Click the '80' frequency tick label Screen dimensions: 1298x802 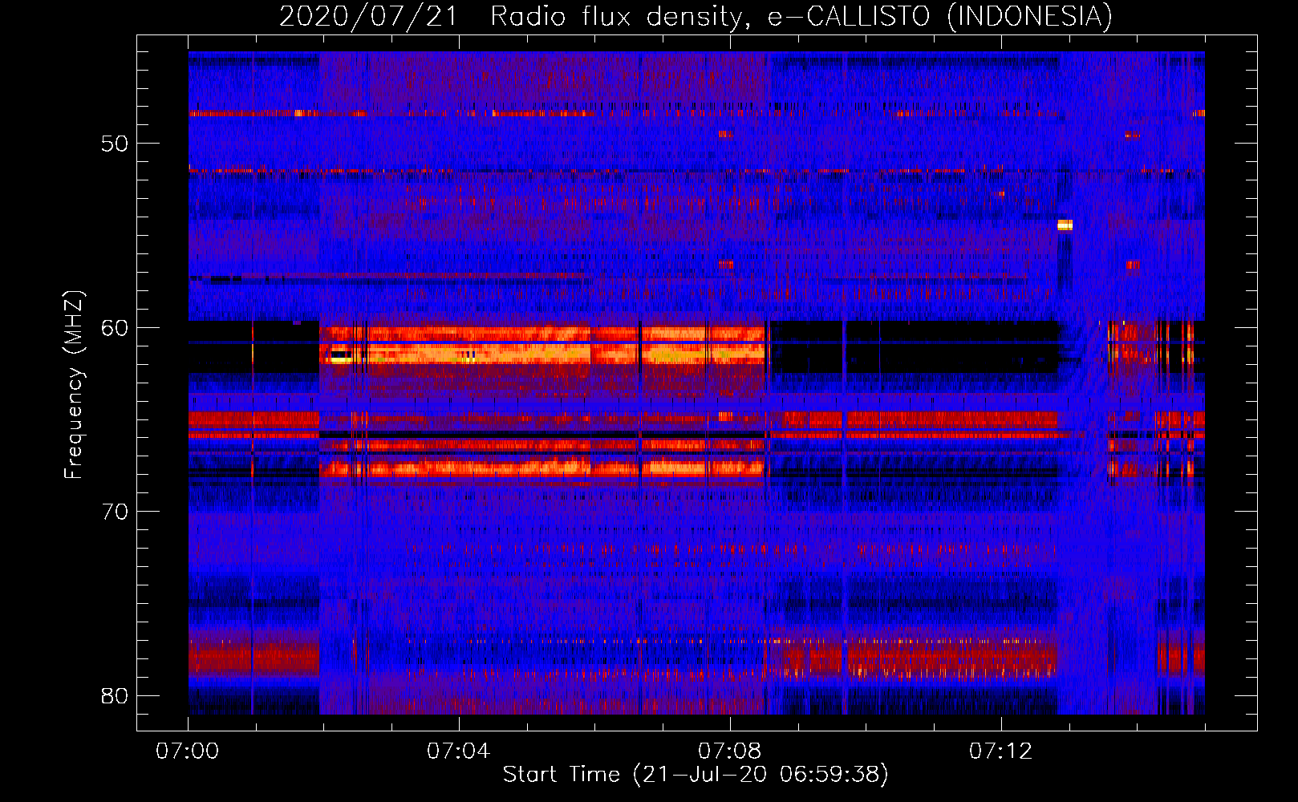[x=116, y=695]
